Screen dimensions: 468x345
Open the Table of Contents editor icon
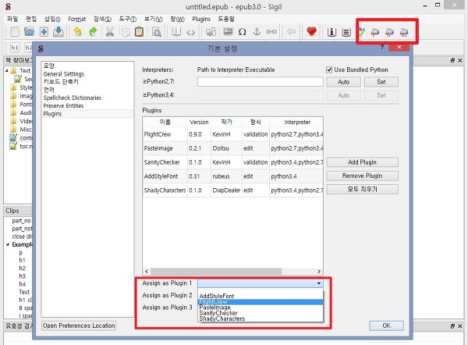click(x=346, y=32)
